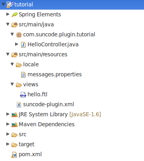Click the pom.xml Maven file icon
144x161 pixels.
pos(14,155)
